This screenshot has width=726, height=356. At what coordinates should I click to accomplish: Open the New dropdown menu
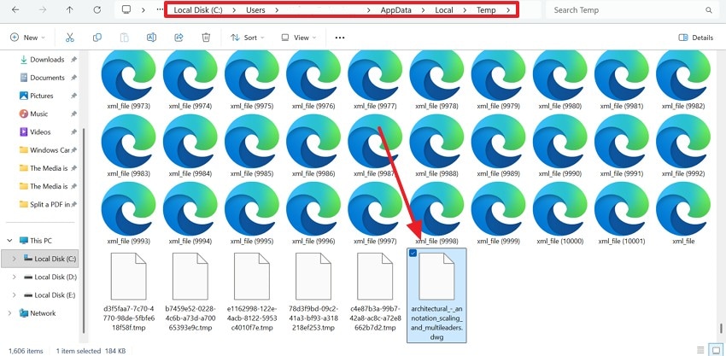(28, 38)
